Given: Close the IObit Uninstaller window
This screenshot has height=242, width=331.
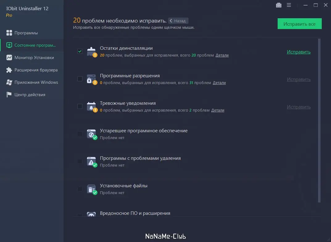Looking at the screenshot, I should click(x=326, y=5).
